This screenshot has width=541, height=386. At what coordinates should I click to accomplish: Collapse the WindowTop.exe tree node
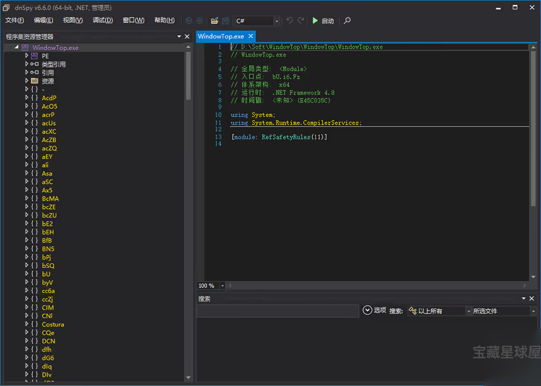[16, 47]
